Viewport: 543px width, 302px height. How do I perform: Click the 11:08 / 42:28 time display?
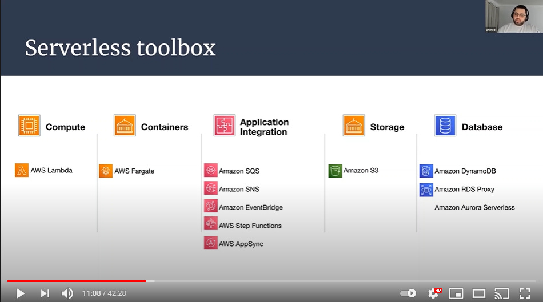(x=104, y=293)
